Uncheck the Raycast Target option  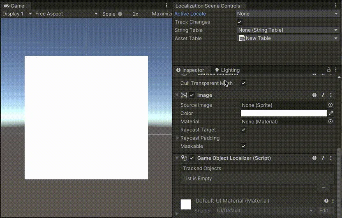(x=243, y=130)
